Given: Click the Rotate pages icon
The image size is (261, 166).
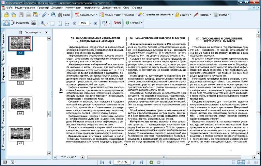Looking at the screenshot, I should tap(105, 23).
